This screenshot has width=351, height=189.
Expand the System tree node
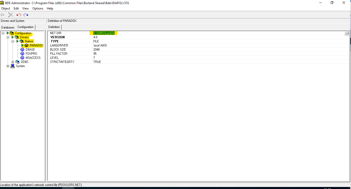(8, 66)
